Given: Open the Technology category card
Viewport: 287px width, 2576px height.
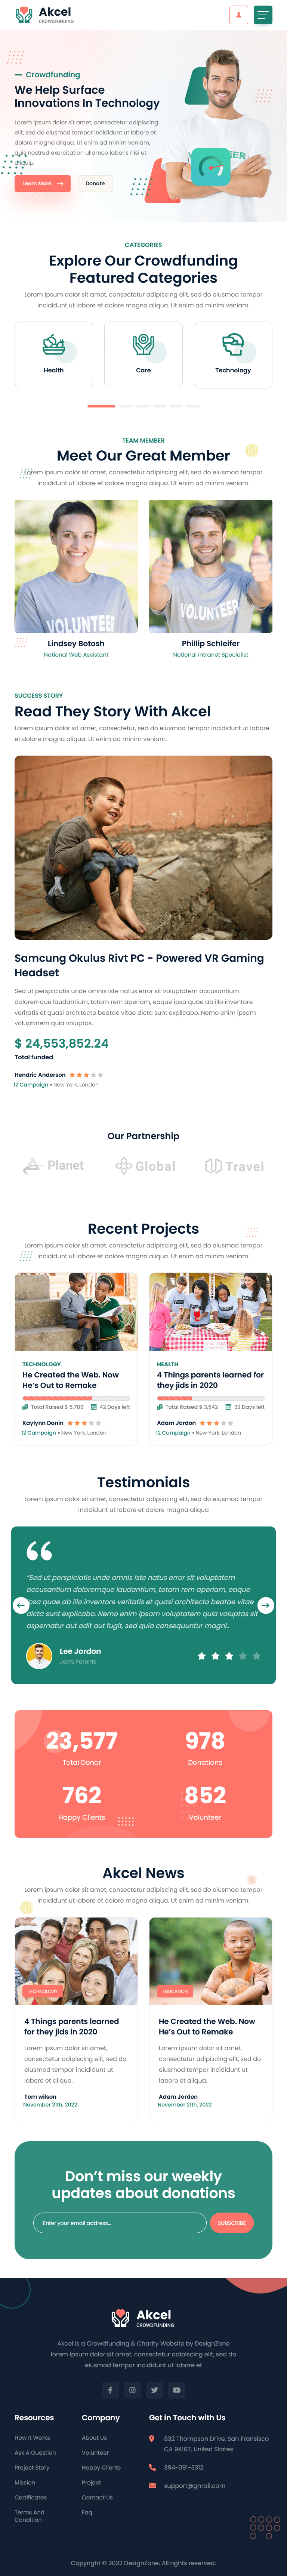Looking at the screenshot, I should click(233, 354).
